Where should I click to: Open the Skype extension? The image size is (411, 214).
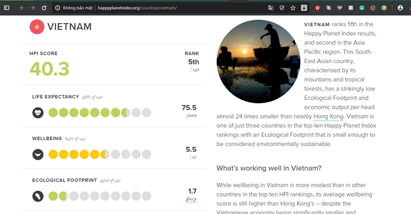[x=328, y=8]
